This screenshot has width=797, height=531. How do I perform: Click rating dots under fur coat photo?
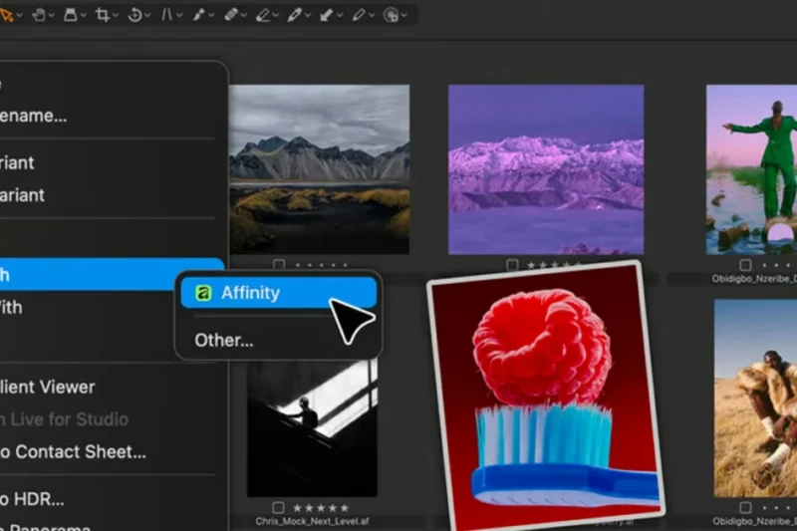(x=778, y=508)
